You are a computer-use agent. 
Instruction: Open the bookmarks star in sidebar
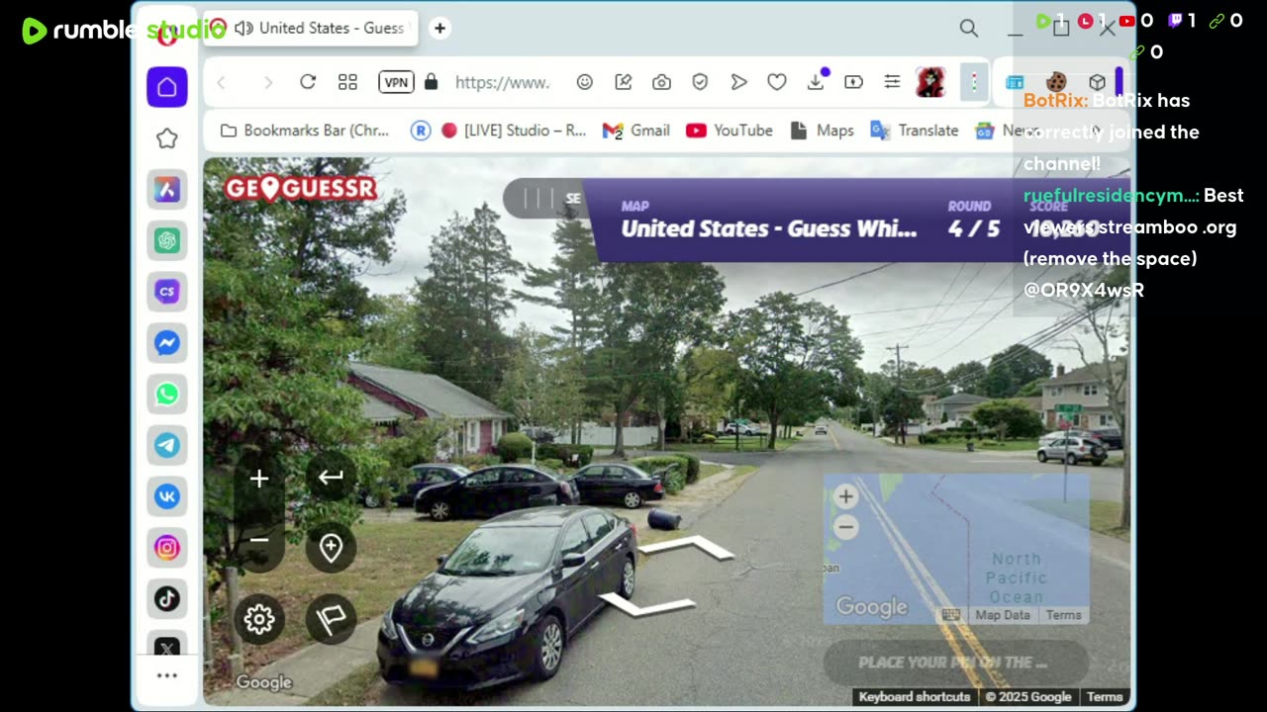[x=167, y=138]
